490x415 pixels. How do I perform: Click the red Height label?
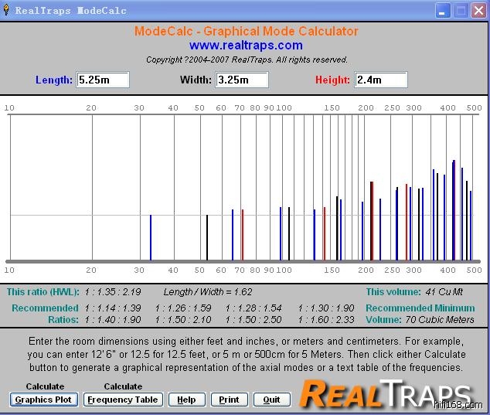[332, 80]
